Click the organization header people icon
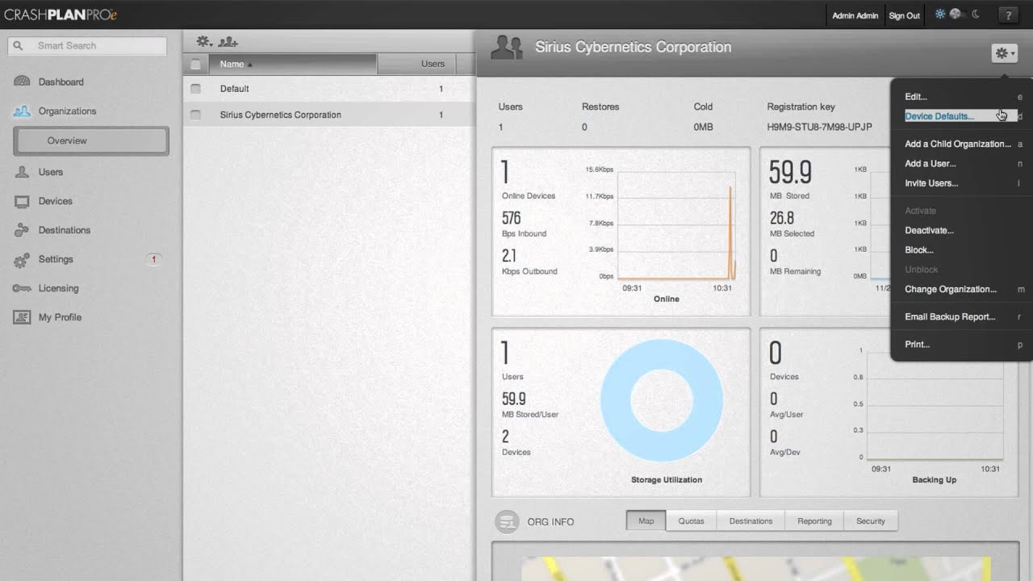 pos(506,48)
